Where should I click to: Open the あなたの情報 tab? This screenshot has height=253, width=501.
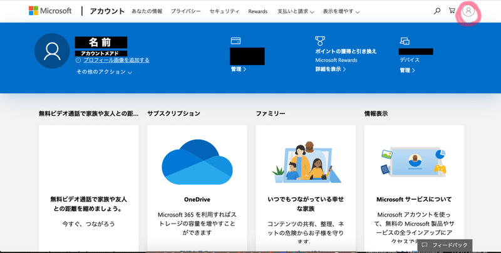147,11
